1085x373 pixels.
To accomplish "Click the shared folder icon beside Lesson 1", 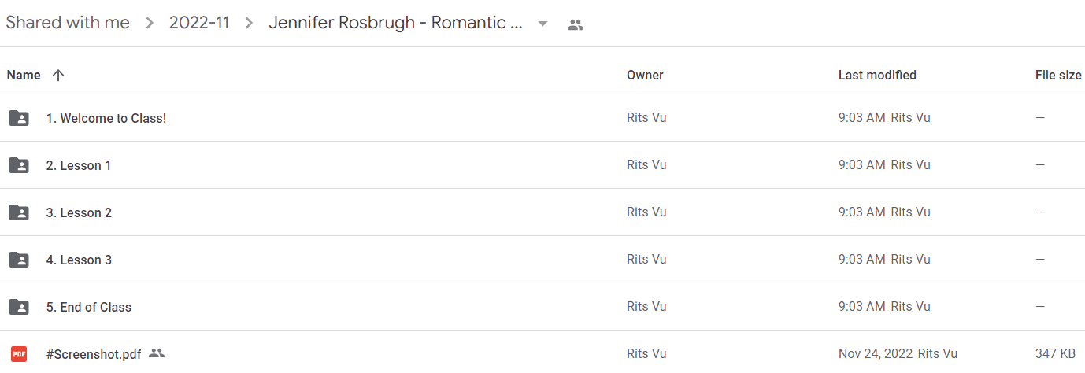I will point(19,165).
